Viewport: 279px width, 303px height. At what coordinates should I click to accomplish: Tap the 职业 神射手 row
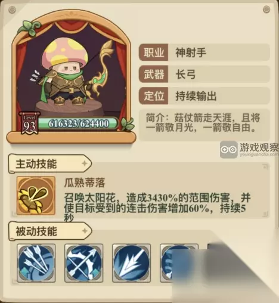tap(204, 52)
